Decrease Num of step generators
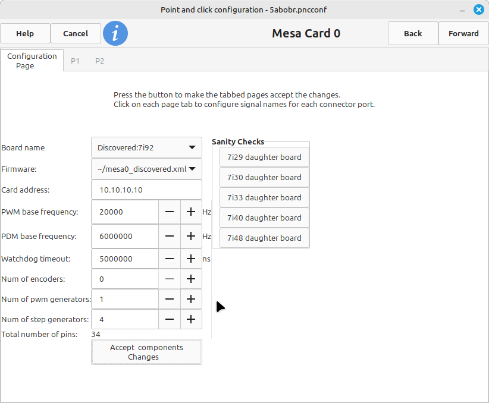This screenshot has width=489, height=403. click(170, 319)
